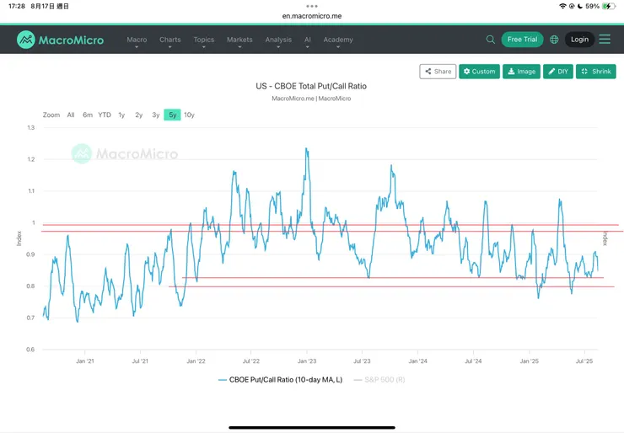Click the Login button

[579, 40]
